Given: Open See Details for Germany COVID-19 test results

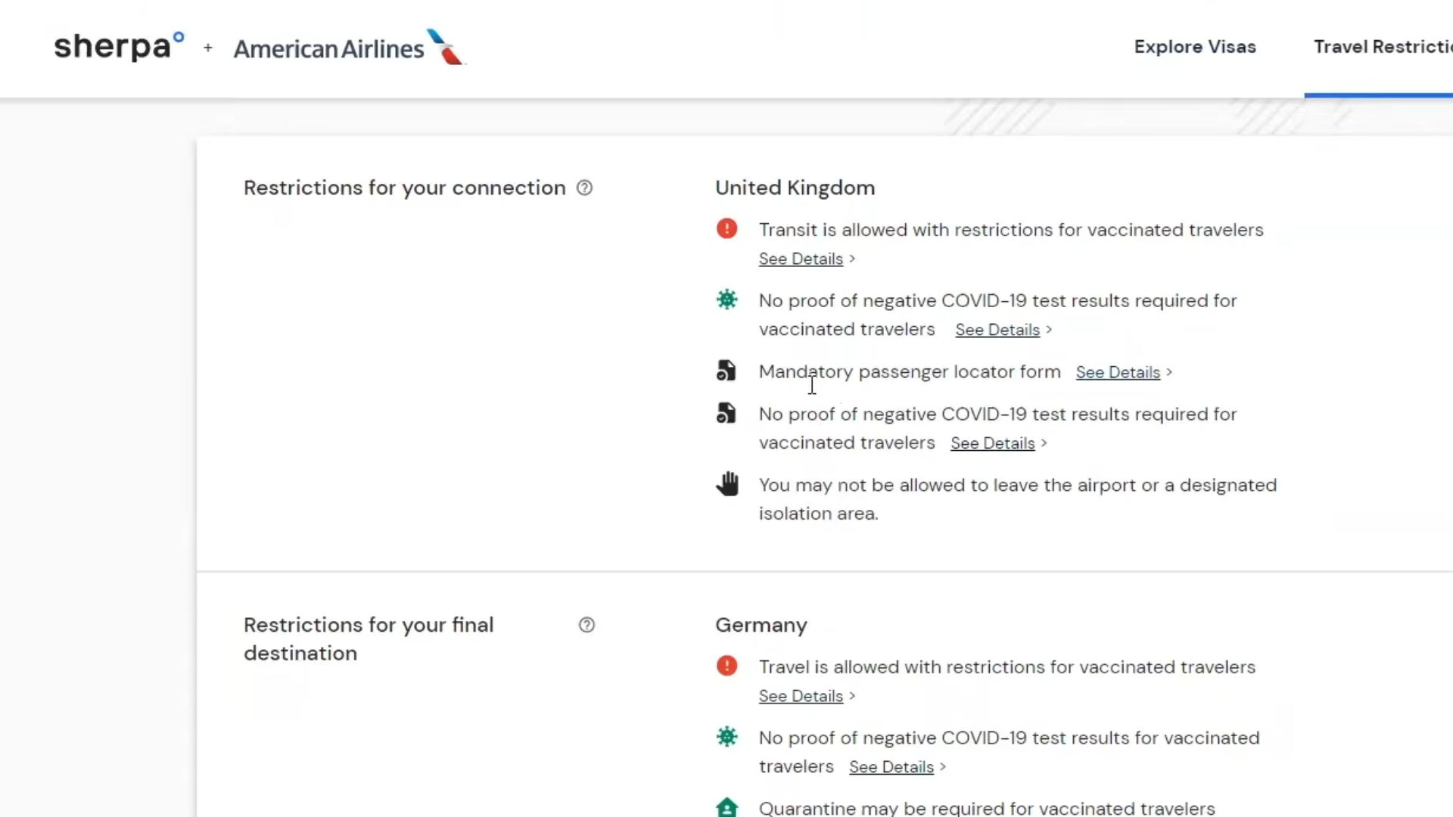Looking at the screenshot, I should (x=891, y=767).
